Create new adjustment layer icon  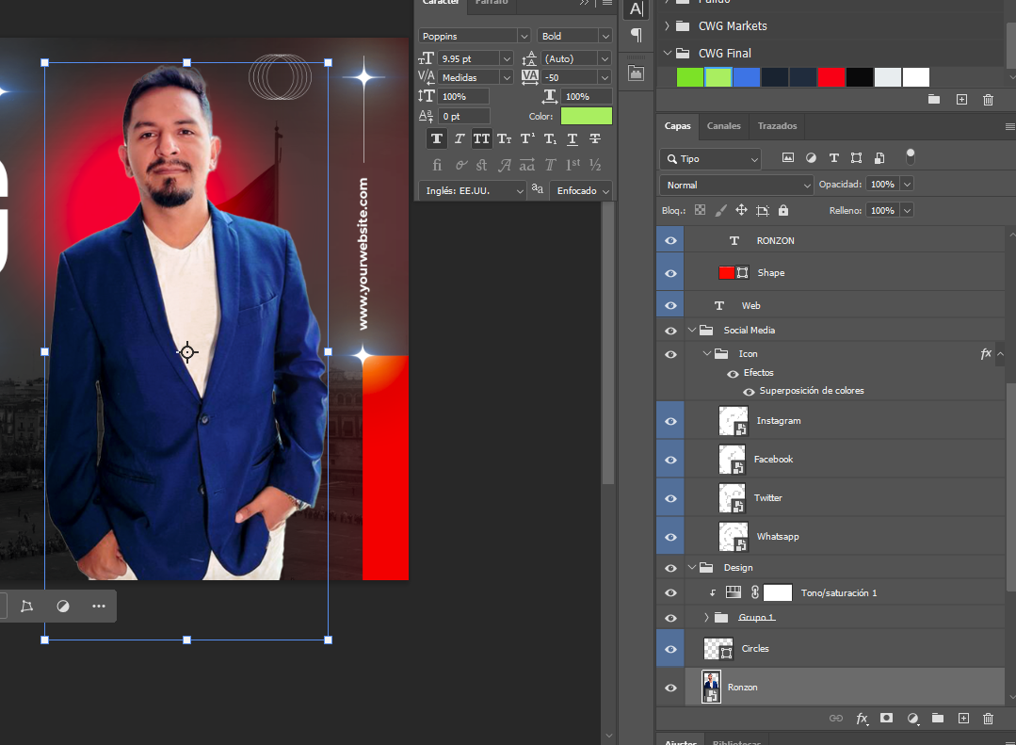(912, 719)
